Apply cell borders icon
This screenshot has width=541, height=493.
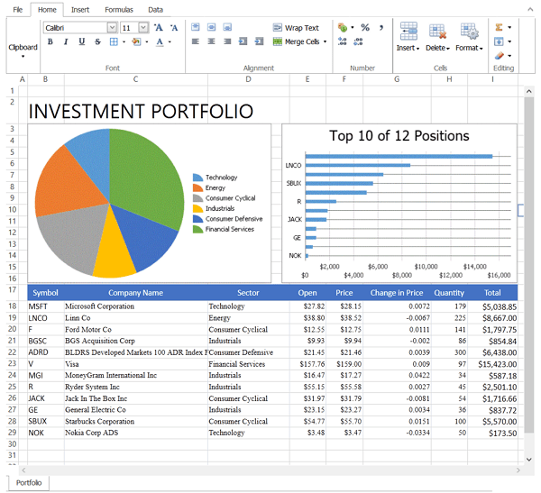pyautogui.click(x=114, y=41)
